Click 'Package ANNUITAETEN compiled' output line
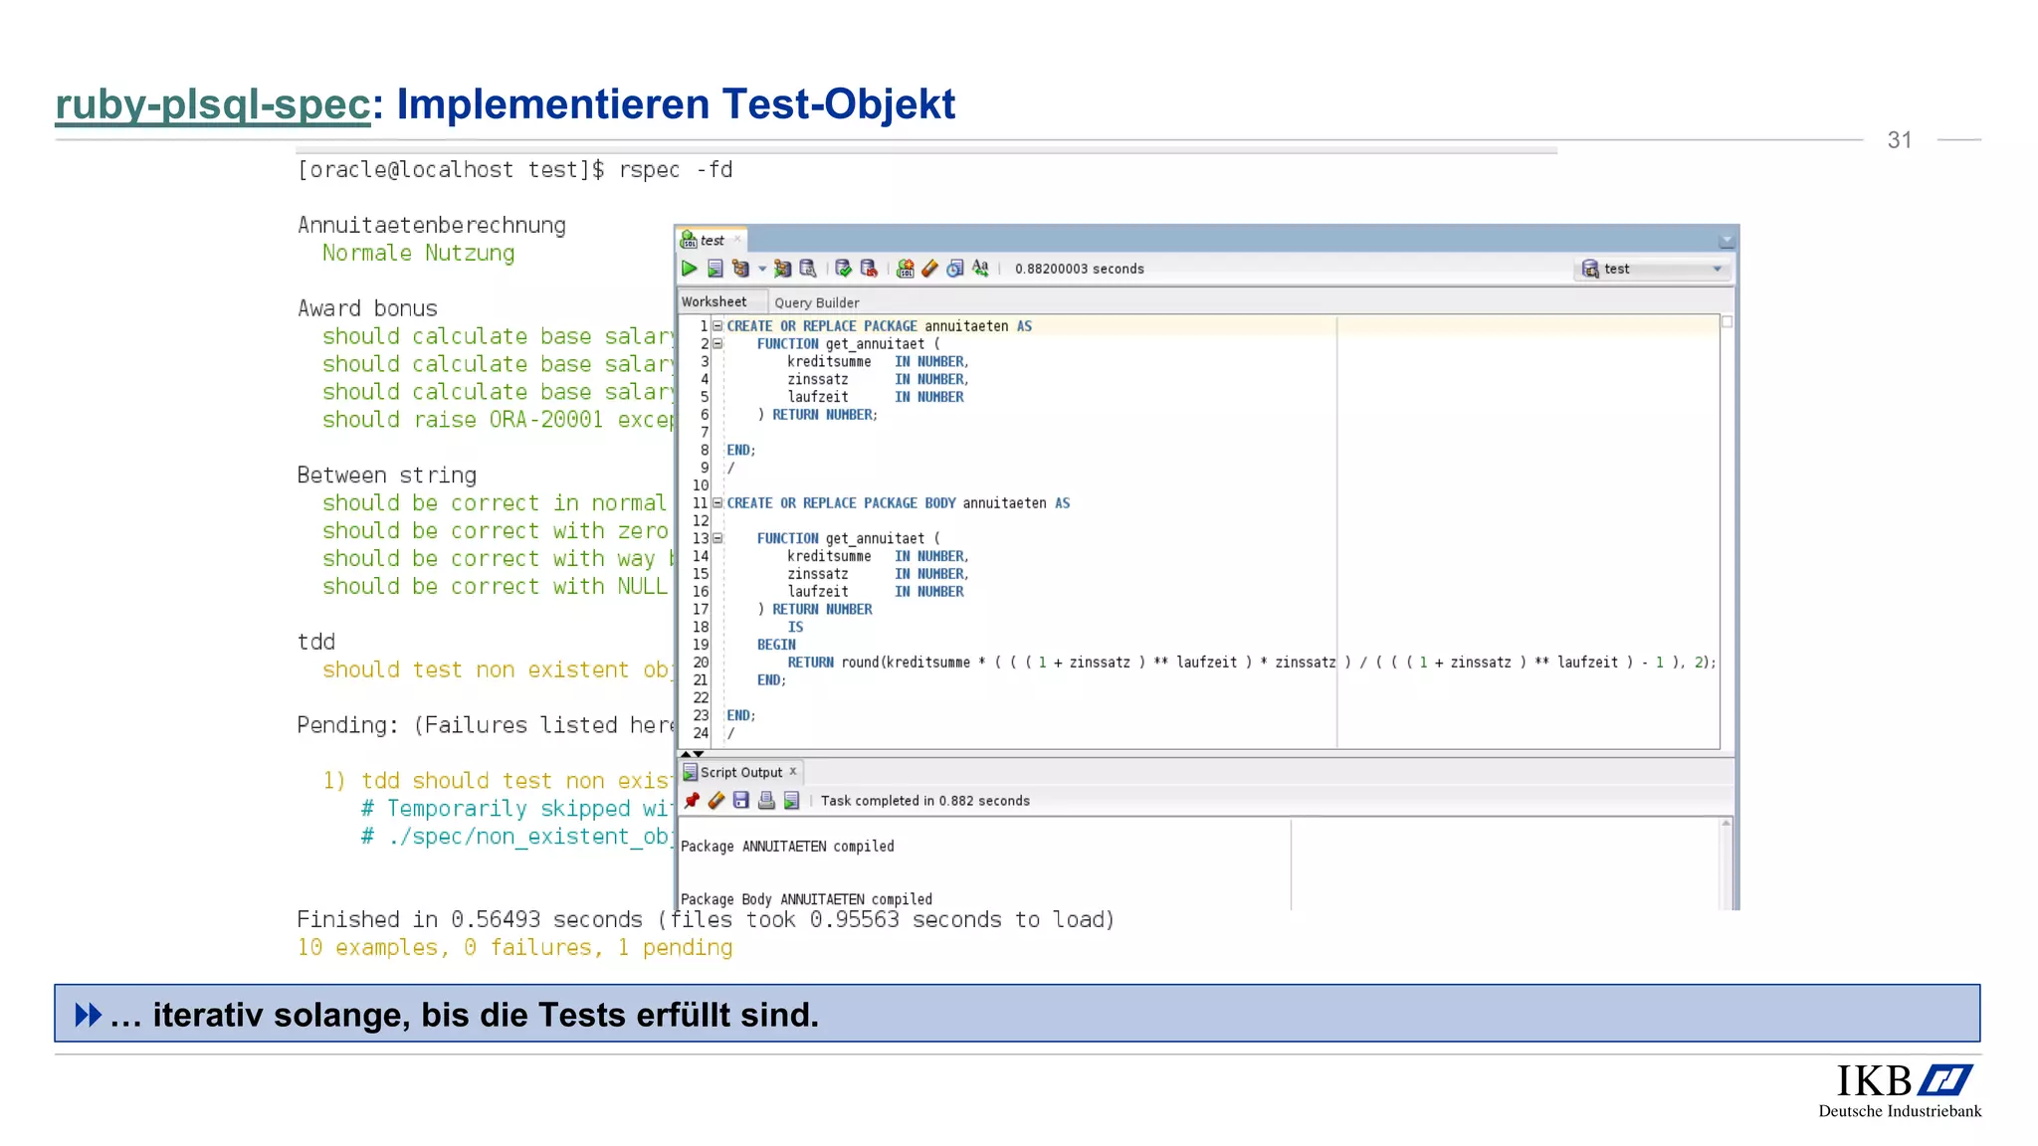The width and height of the screenshot is (2038, 1146). pyautogui.click(x=787, y=847)
